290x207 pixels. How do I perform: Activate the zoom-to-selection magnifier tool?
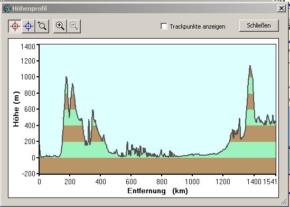(42, 26)
